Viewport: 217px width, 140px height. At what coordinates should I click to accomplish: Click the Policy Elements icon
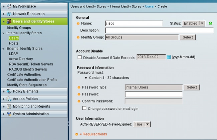coord(9,91)
